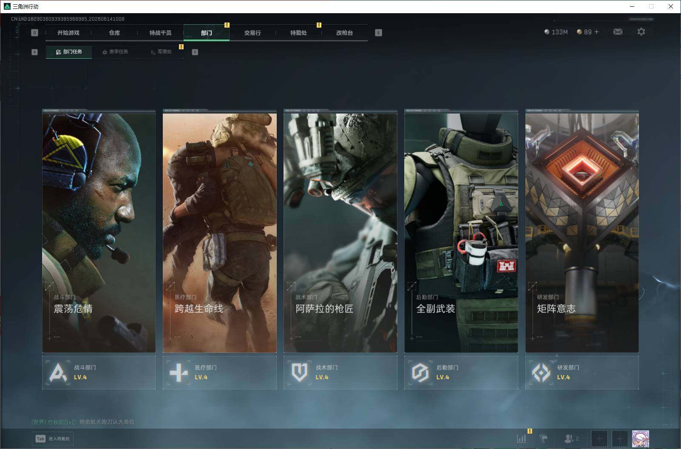Open the 特战干员 tab

(160, 33)
